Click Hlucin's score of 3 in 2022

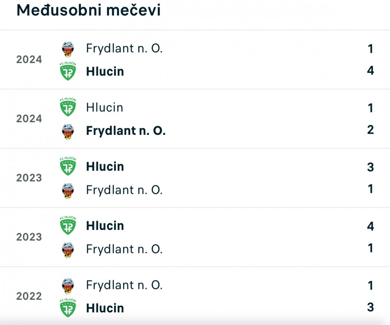pyautogui.click(x=370, y=308)
